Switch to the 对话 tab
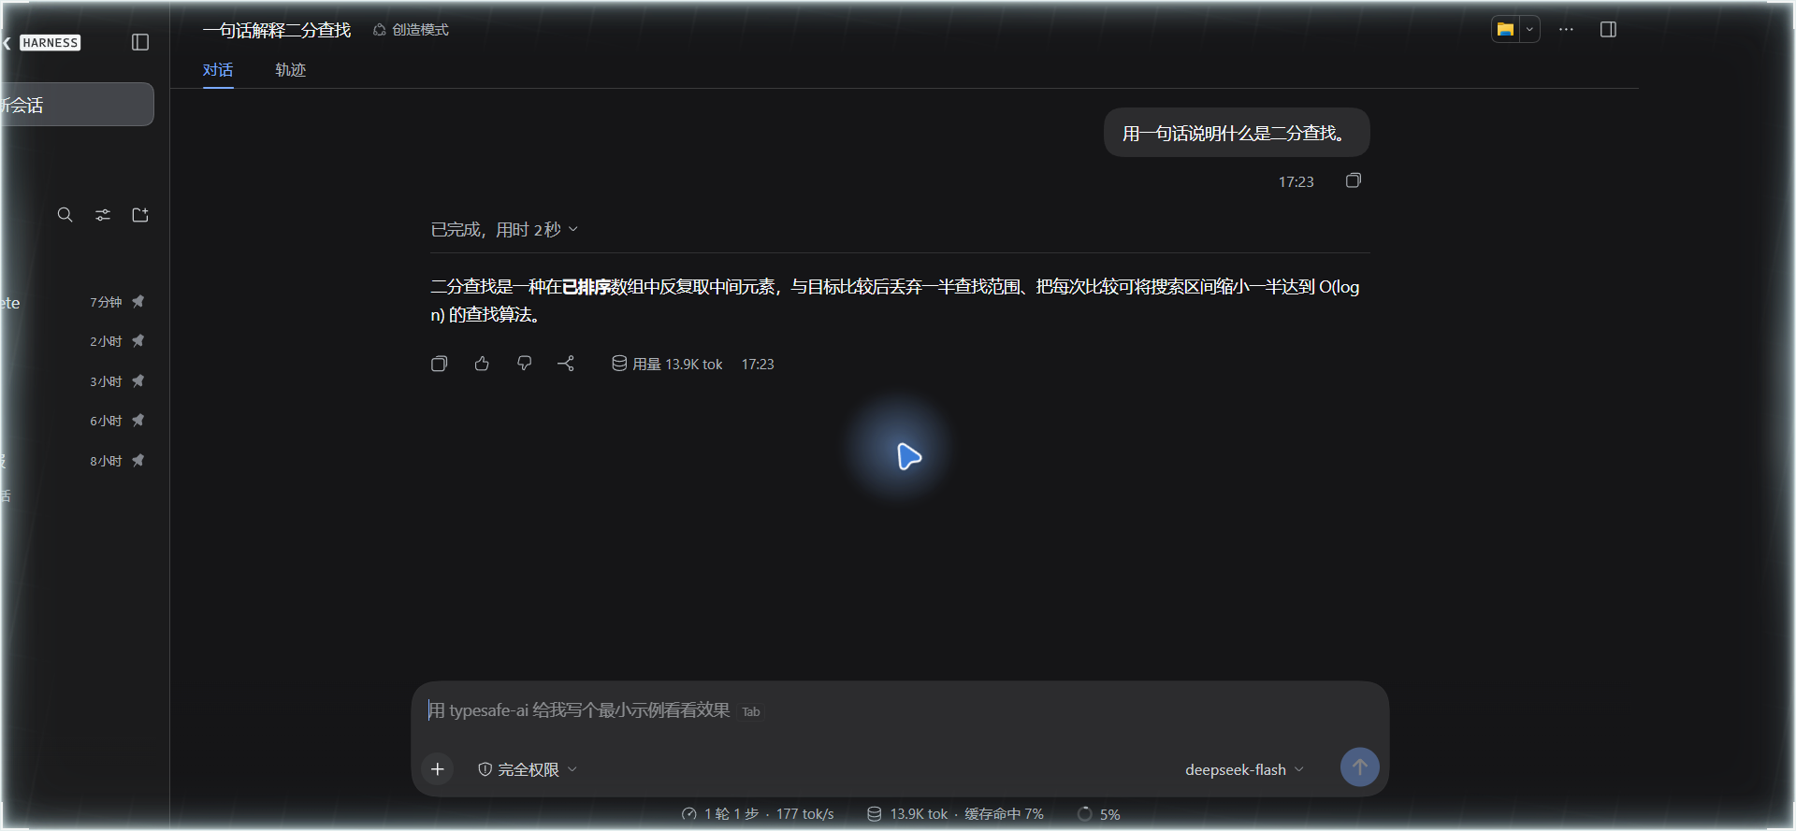This screenshot has height=831, width=1796. [218, 70]
